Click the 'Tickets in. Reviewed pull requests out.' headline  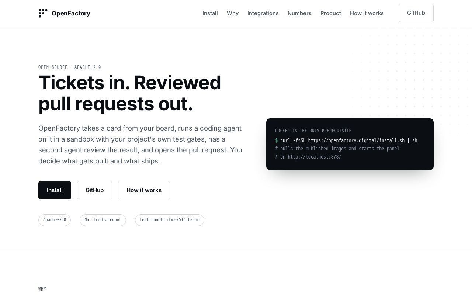point(130,93)
